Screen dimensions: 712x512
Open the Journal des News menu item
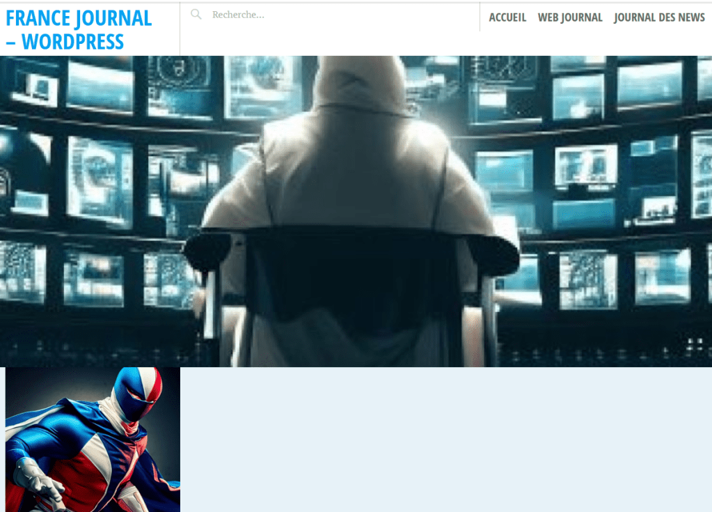[x=659, y=17]
